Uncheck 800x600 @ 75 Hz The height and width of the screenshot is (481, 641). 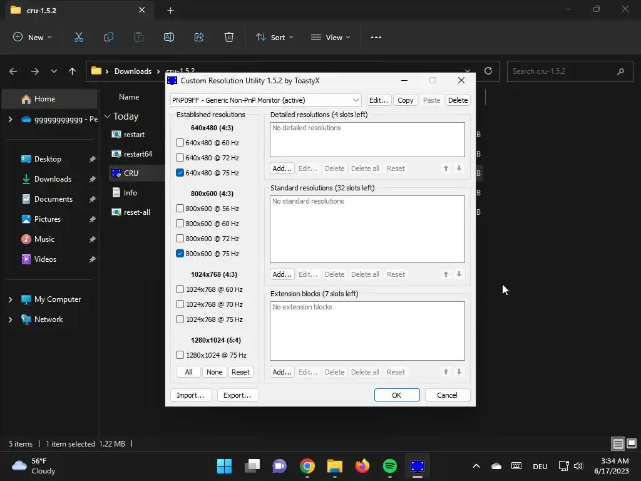click(180, 253)
